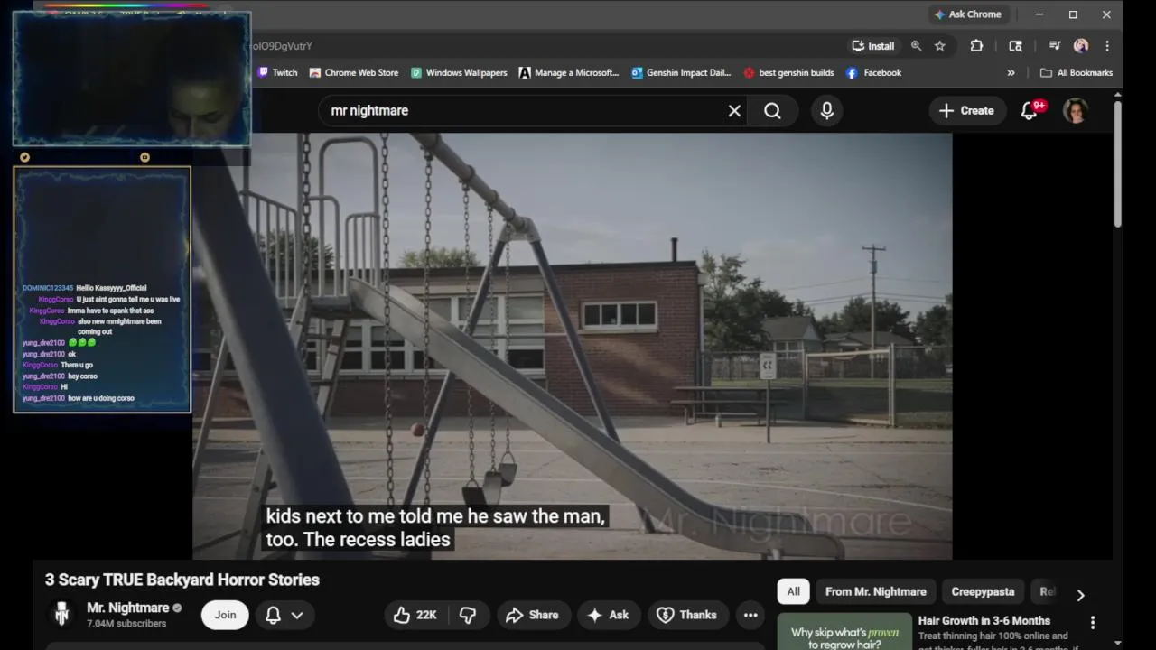Open the Hair Growth in 3-6 Months ad title
1156x650 pixels.
click(x=984, y=621)
